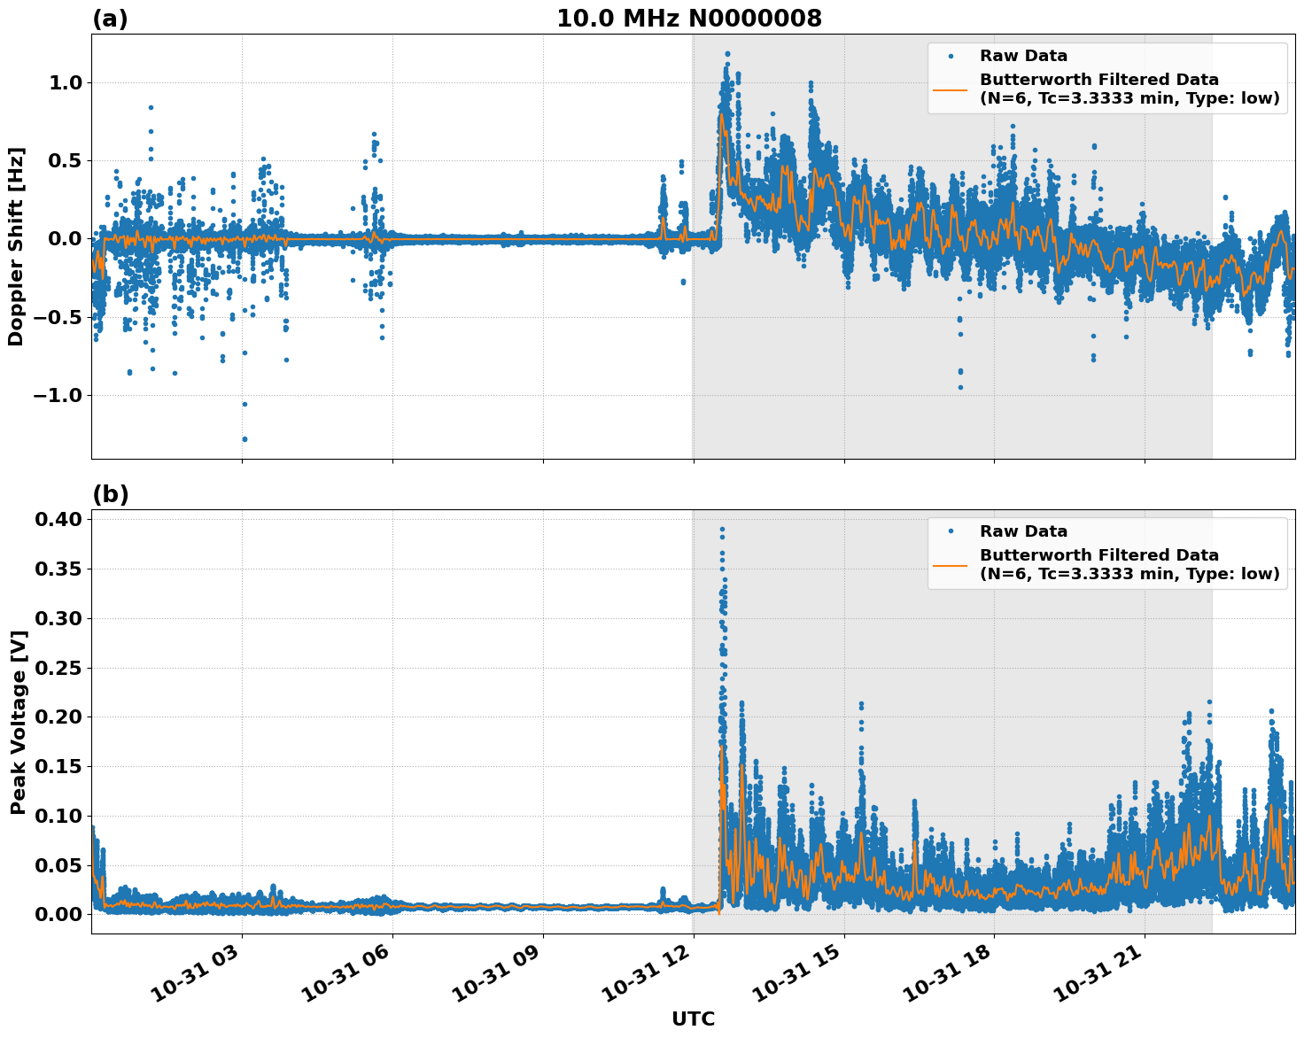This screenshot has width=1304, height=1038.
Task: Click the orange filtered line sample in panel (a) legend
Action: 951,89
